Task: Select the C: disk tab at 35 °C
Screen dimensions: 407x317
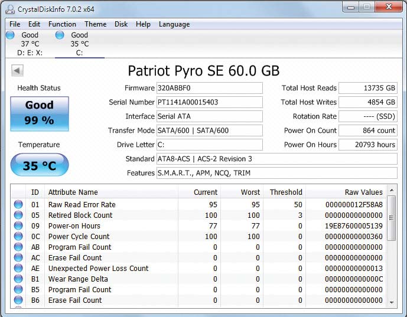Action: tap(80, 44)
